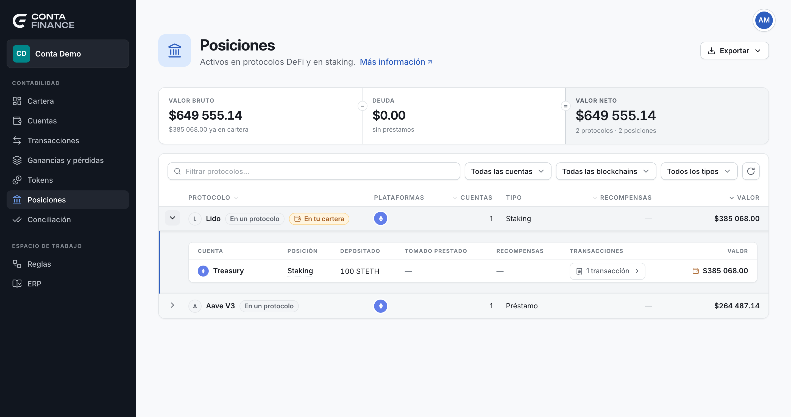Image resolution: width=791 pixels, height=417 pixels.
Task: Click the refresh positions icon button
Action: click(751, 171)
